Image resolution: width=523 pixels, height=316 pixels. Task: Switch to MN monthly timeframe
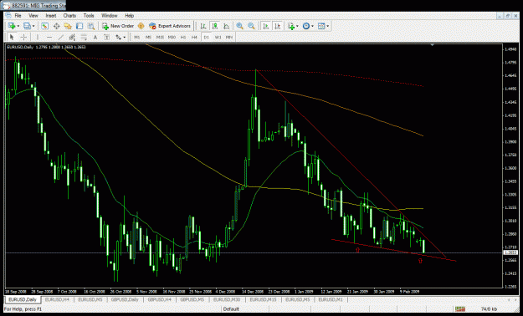pos(229,38)
